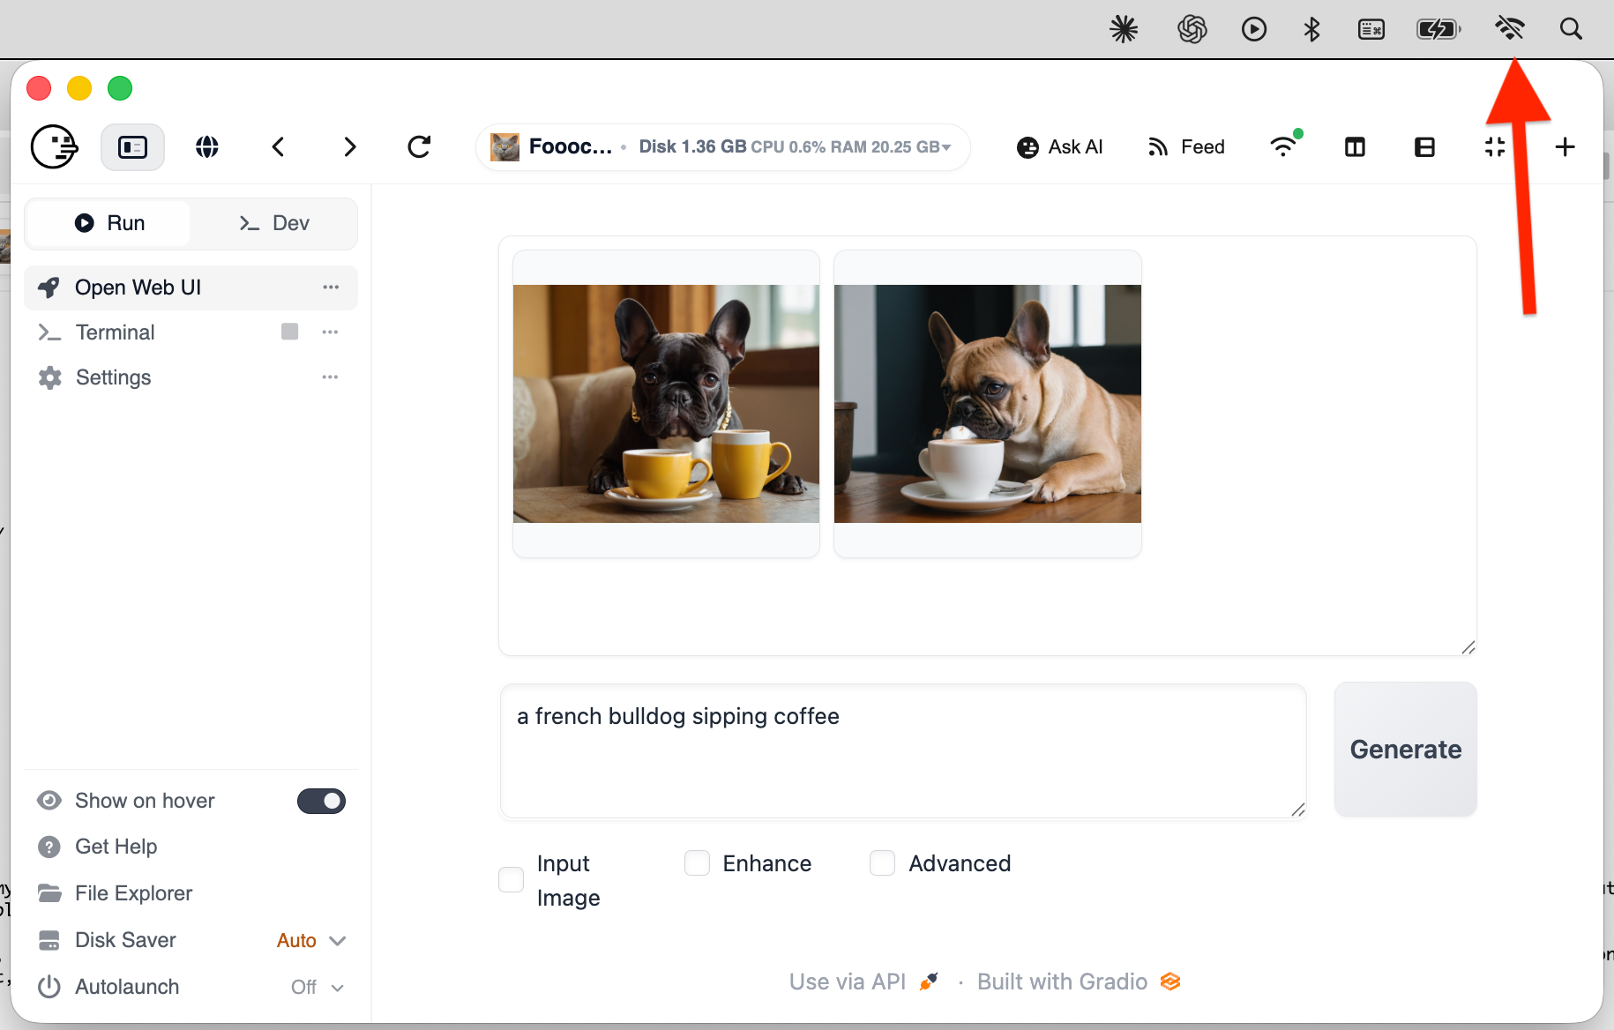Image resolution: width=1614 pixels, height=1030 pixels.
Task: Open the Autolaunch Off dropdown
Action: point(318,988)
